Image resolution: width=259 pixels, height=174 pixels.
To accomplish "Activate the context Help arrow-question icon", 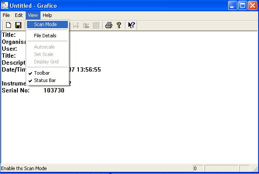I will [x=131, y=25].
